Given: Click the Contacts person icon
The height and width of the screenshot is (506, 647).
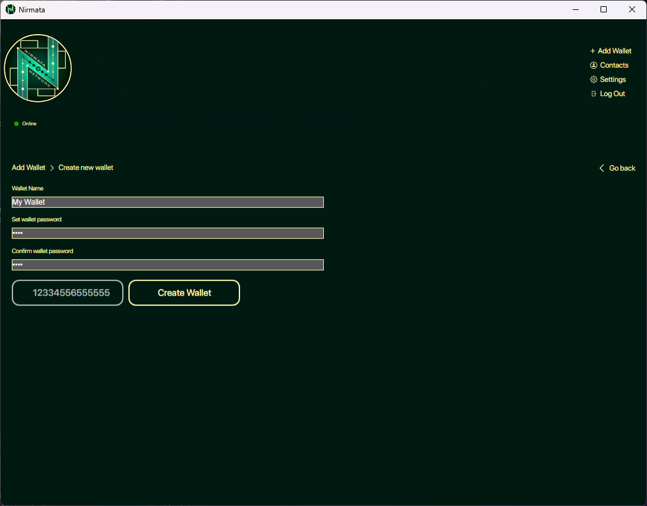Looking at the screenshot, I should coord(594,64).
